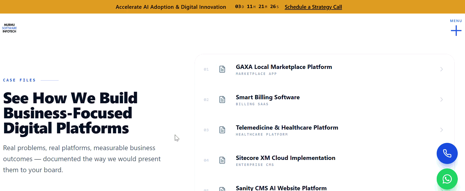
Task: Open Sitecore XM Cloud Implementation case title
Action: (x=285, y=158)
